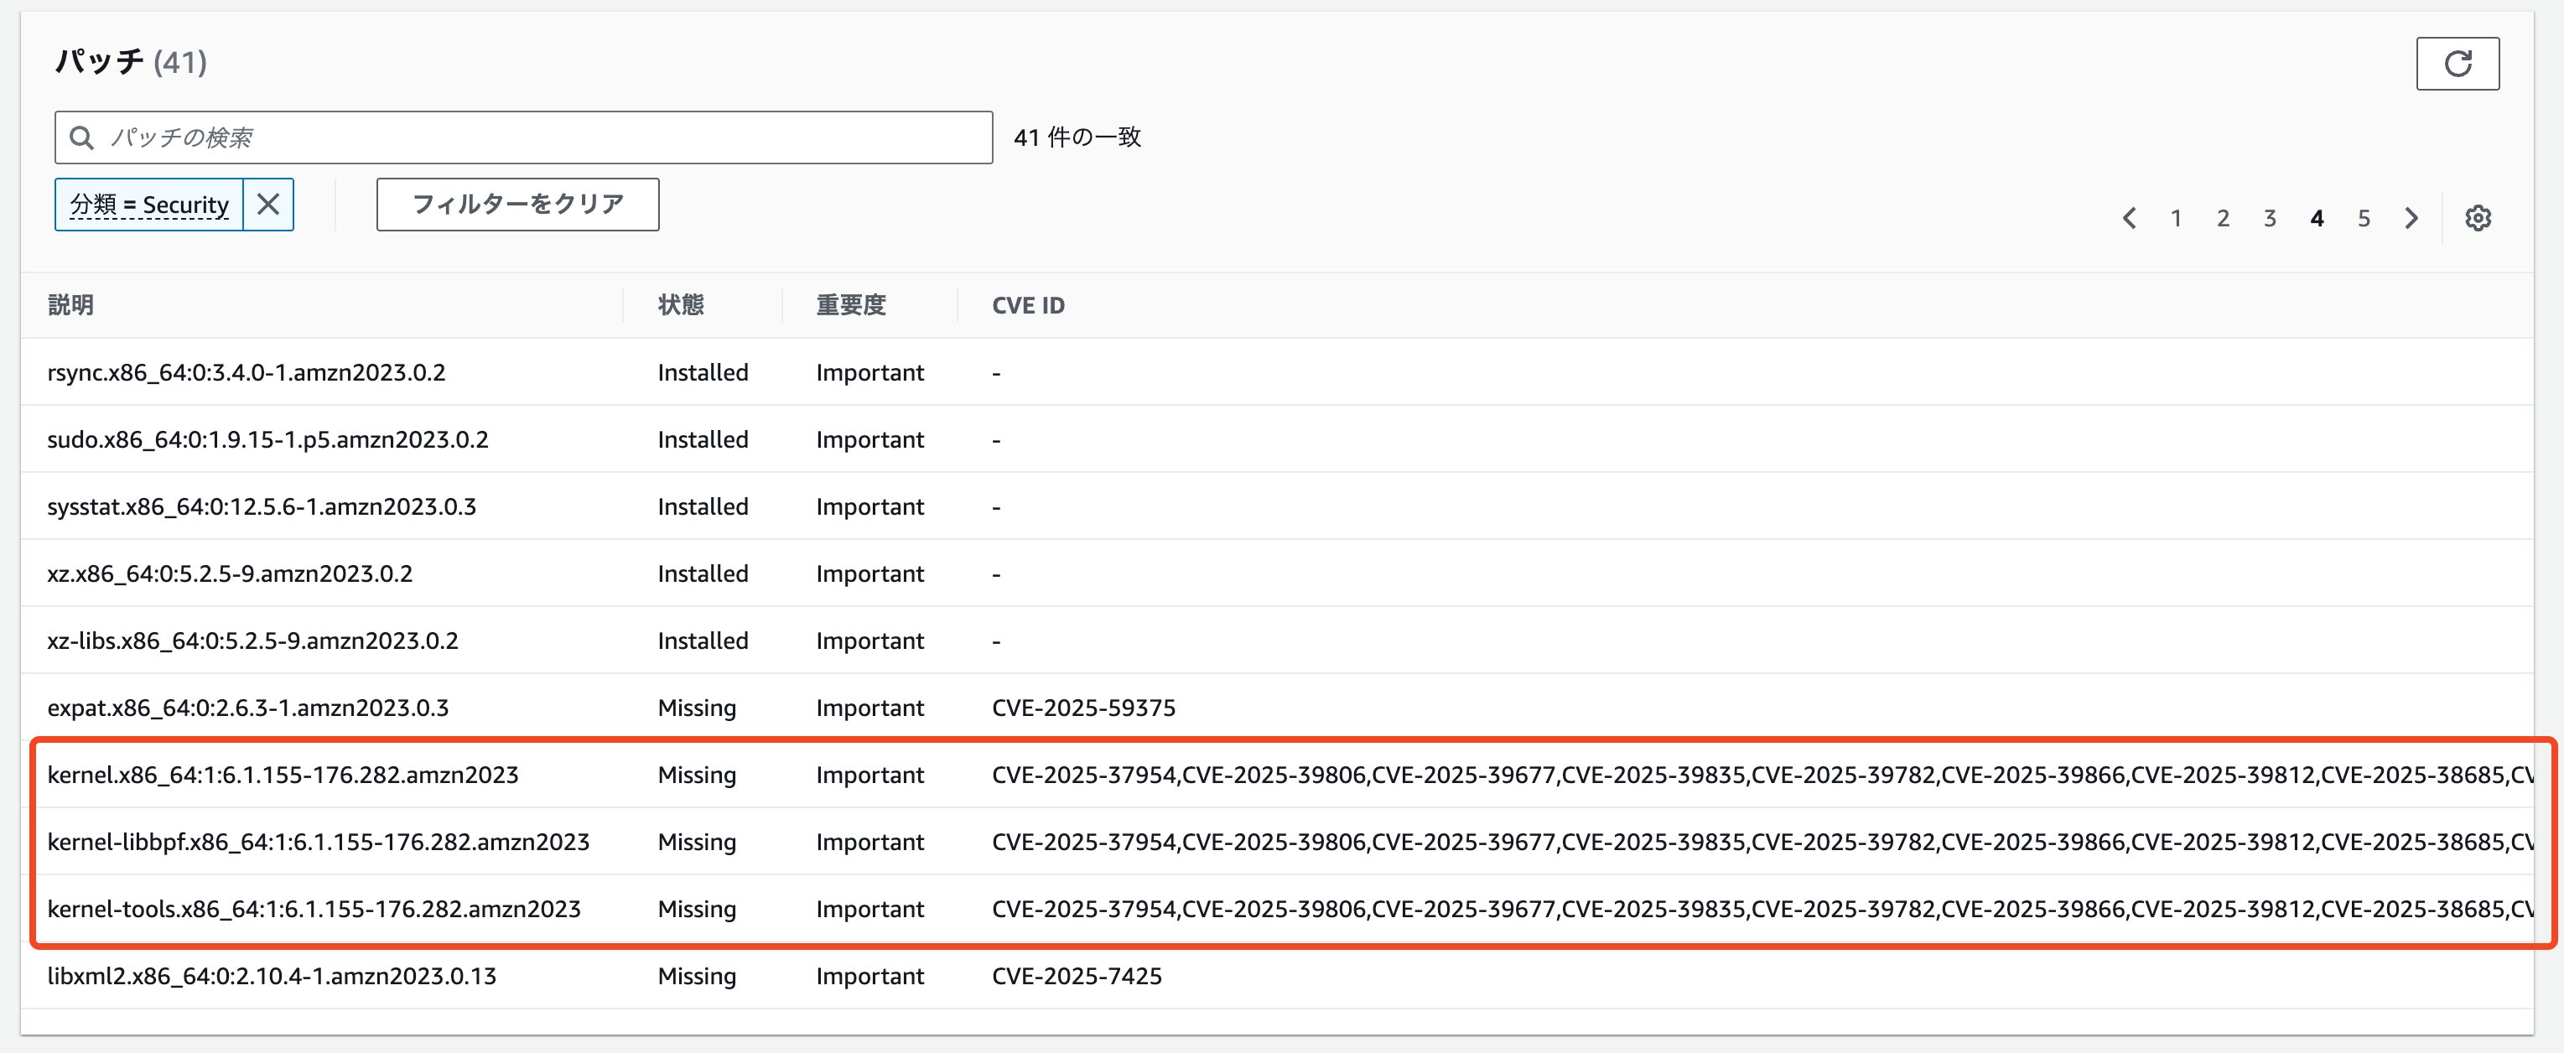Click the CVE ID column header
Image resolution: width=2564 pixels, height=1053 pixels.
[1027, 304]
